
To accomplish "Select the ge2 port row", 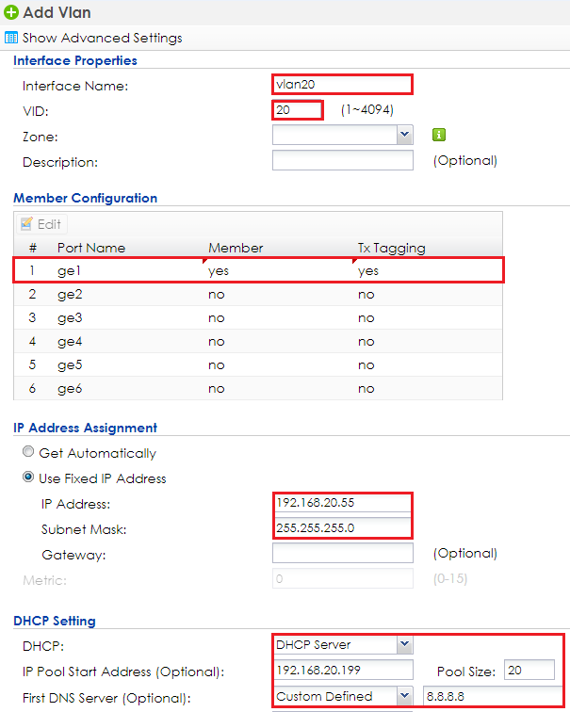I will pyautogui.click(x=258, y=294).
